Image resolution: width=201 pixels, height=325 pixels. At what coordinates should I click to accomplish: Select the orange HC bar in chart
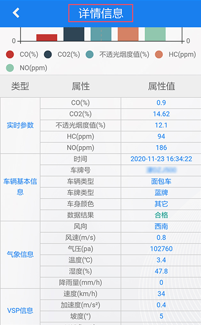(128, 34)
